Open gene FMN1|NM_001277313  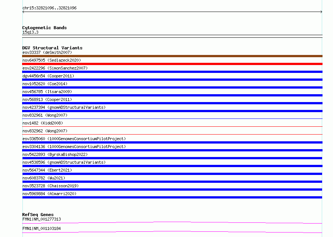point(42,219)
